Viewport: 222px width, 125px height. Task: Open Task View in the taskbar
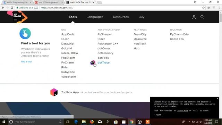(68, 122)
